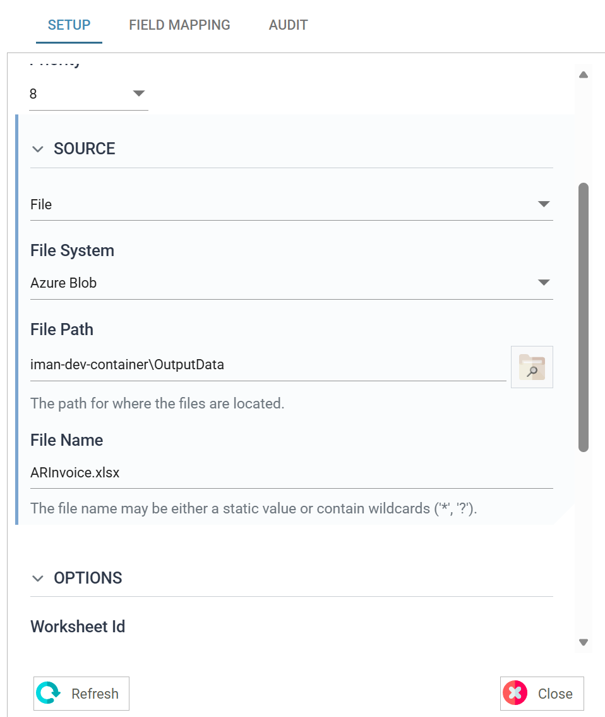The width and height of the screenshot is (605, 717).
Task: Switch to the FIELD MAPPING tab
Action: point(179,25)
